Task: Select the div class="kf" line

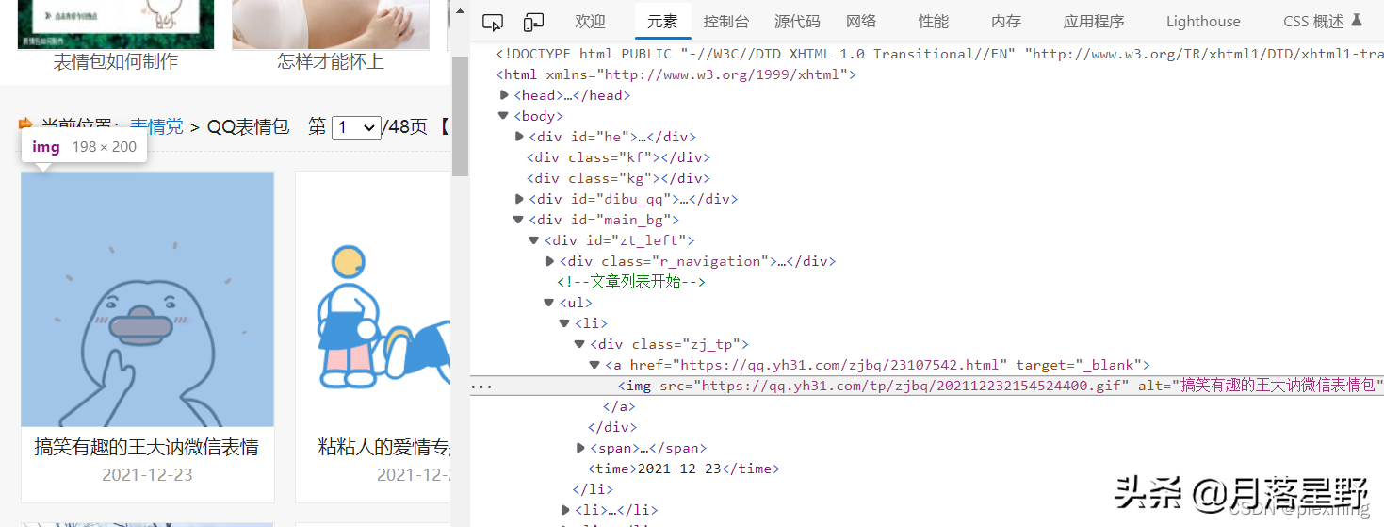Action: coord(618,157)
